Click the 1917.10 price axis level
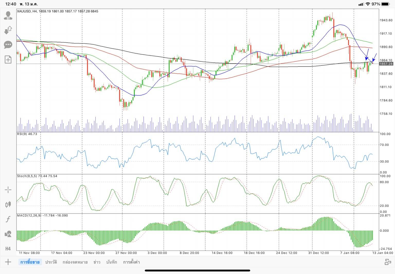Image resolution: width=395 pixels, height=274 pixels. [x=386, y=34]
